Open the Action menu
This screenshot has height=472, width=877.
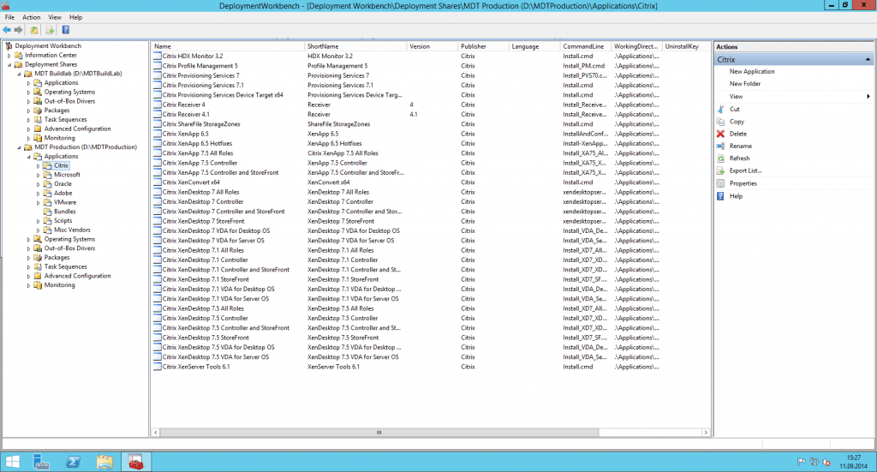pos(32,17)
